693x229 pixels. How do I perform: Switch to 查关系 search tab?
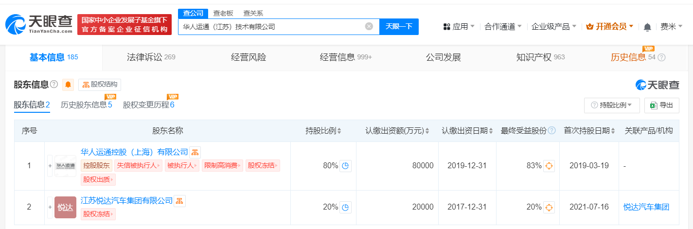(253, 14)
